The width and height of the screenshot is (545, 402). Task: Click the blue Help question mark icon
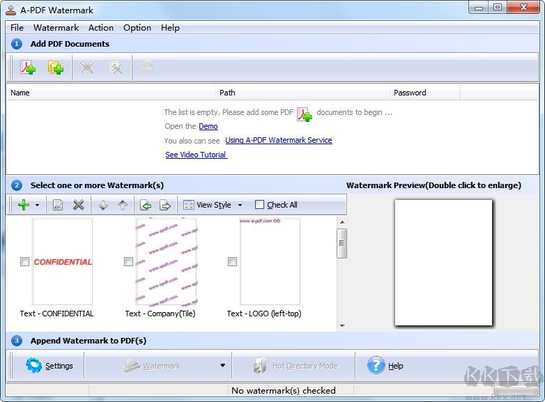point(376,365)
